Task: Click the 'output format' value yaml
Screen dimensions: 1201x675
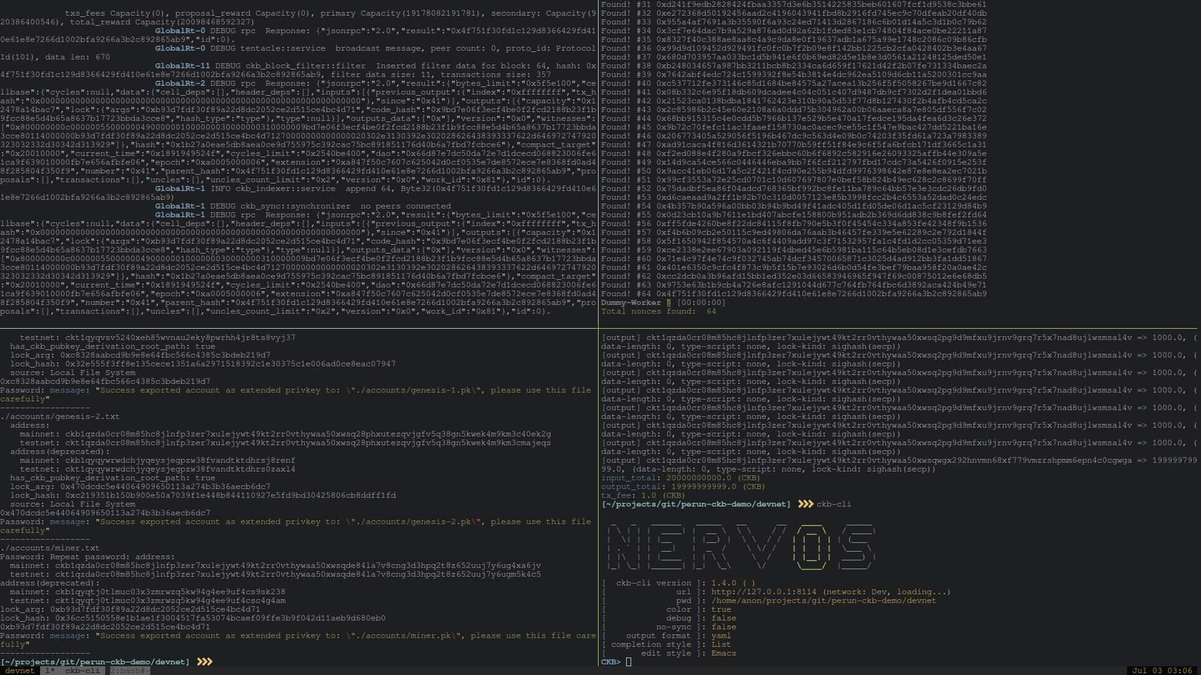Action: tap(721, 636)
